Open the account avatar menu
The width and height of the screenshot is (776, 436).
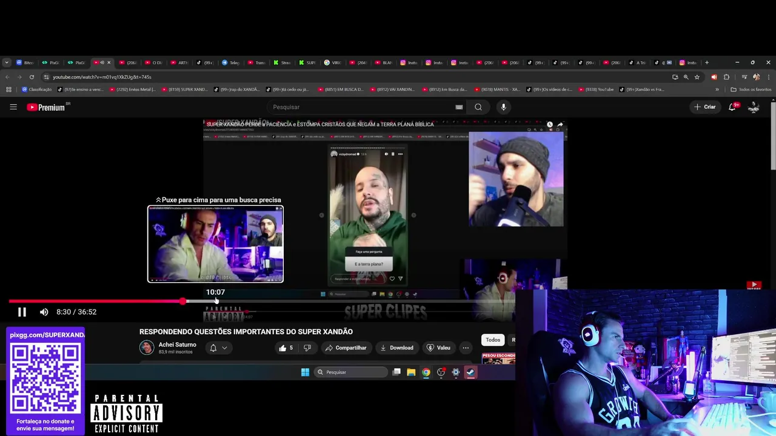(x=754, y=107)
